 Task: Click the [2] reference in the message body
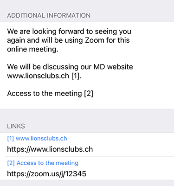point(89,94)
